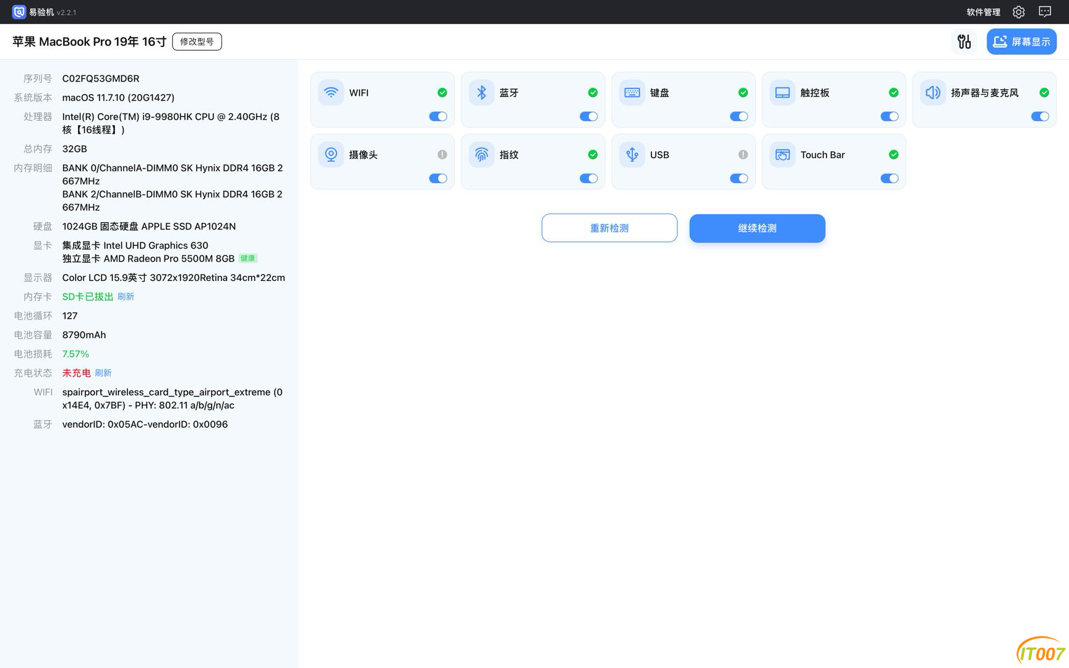Image resolution: width=1069 pixels, height=668 pixels.
Task: Click the 继续检测 button
Action: (x=757, y=228)
